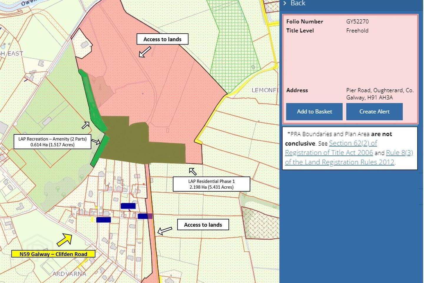Click white arrow below upper Access to lands
The width and height of the screenshot is (424, 283).
(145, 52)
